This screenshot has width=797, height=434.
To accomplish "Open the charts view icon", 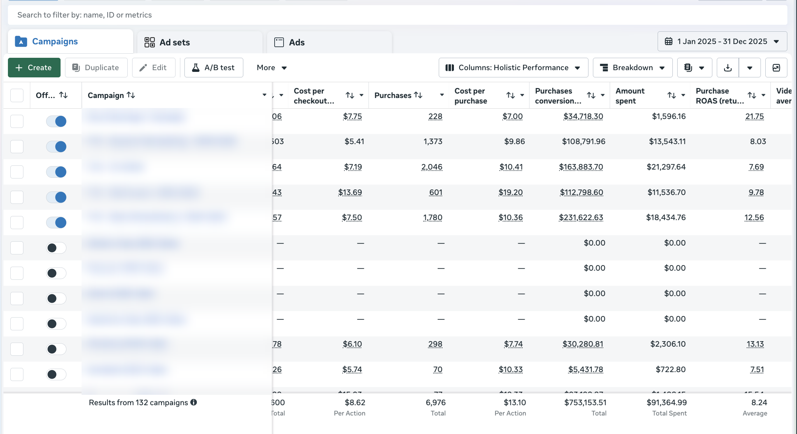I will click(x=776, y=68).
